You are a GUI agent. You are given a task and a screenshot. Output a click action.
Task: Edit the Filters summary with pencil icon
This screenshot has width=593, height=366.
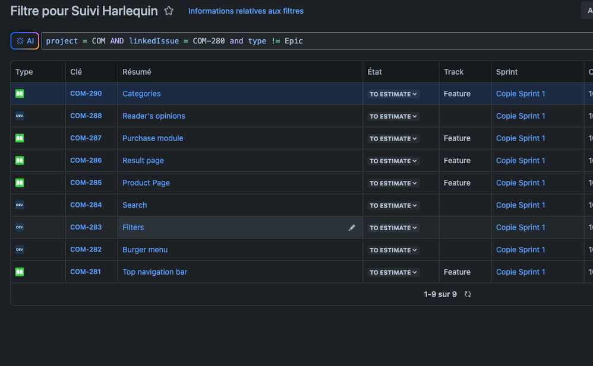(x=352, y=227)
